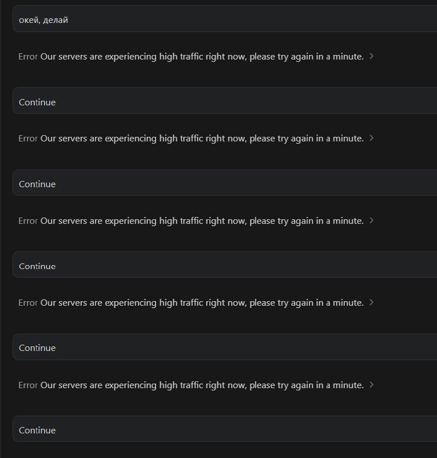Click the 'Error' label on third error
437x458 pixels.
[28, 221]
